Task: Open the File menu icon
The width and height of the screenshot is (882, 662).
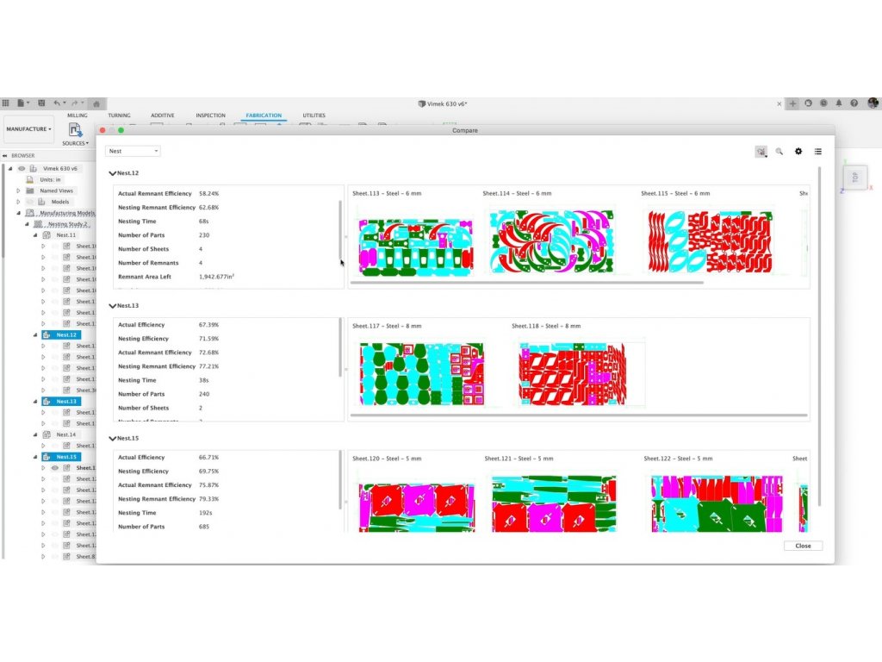Action: click(x=21, y=103)
